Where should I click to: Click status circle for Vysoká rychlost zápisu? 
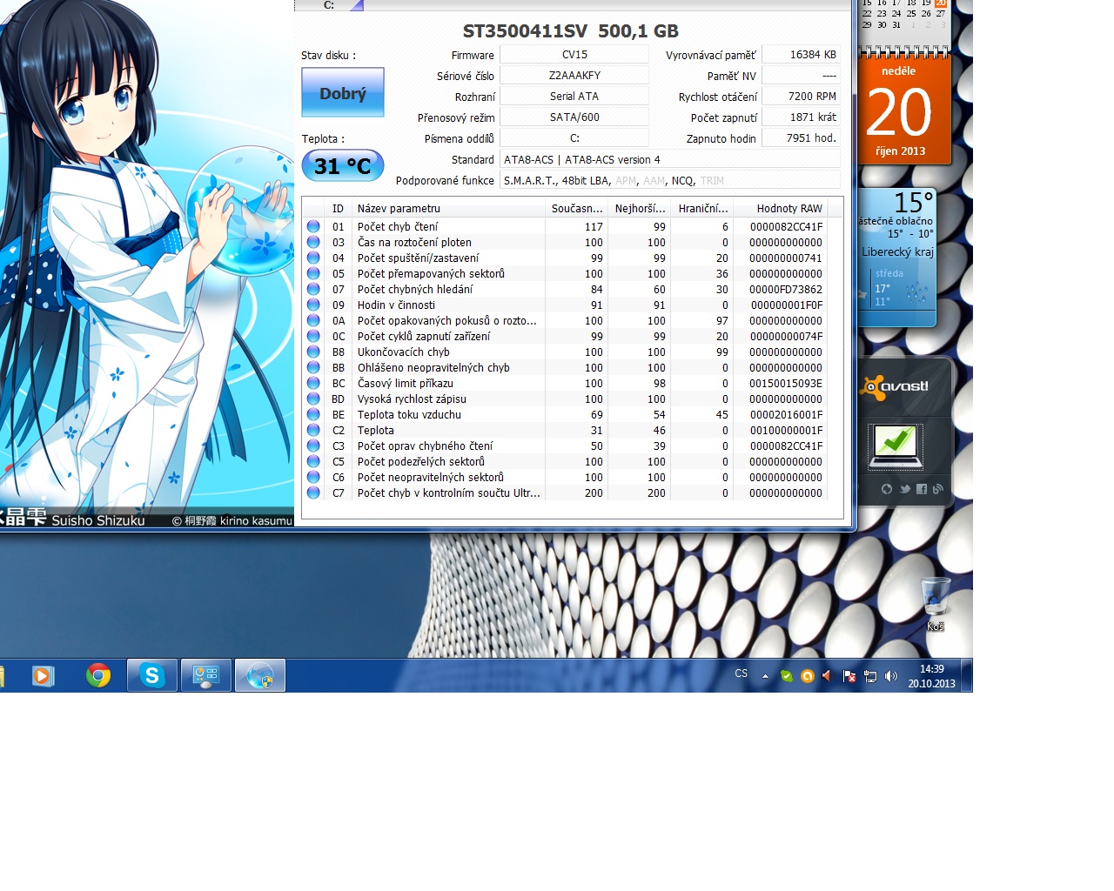313,399
